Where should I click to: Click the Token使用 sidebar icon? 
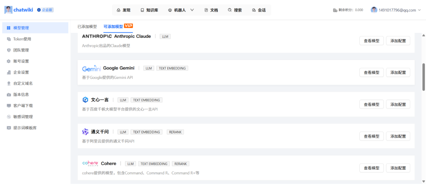[9, 39]
